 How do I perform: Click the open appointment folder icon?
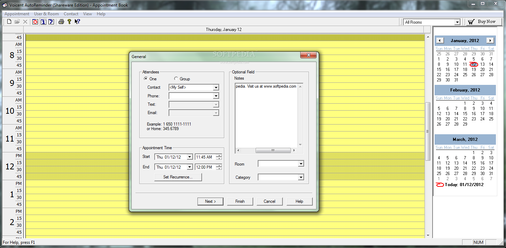pos(17,22)
